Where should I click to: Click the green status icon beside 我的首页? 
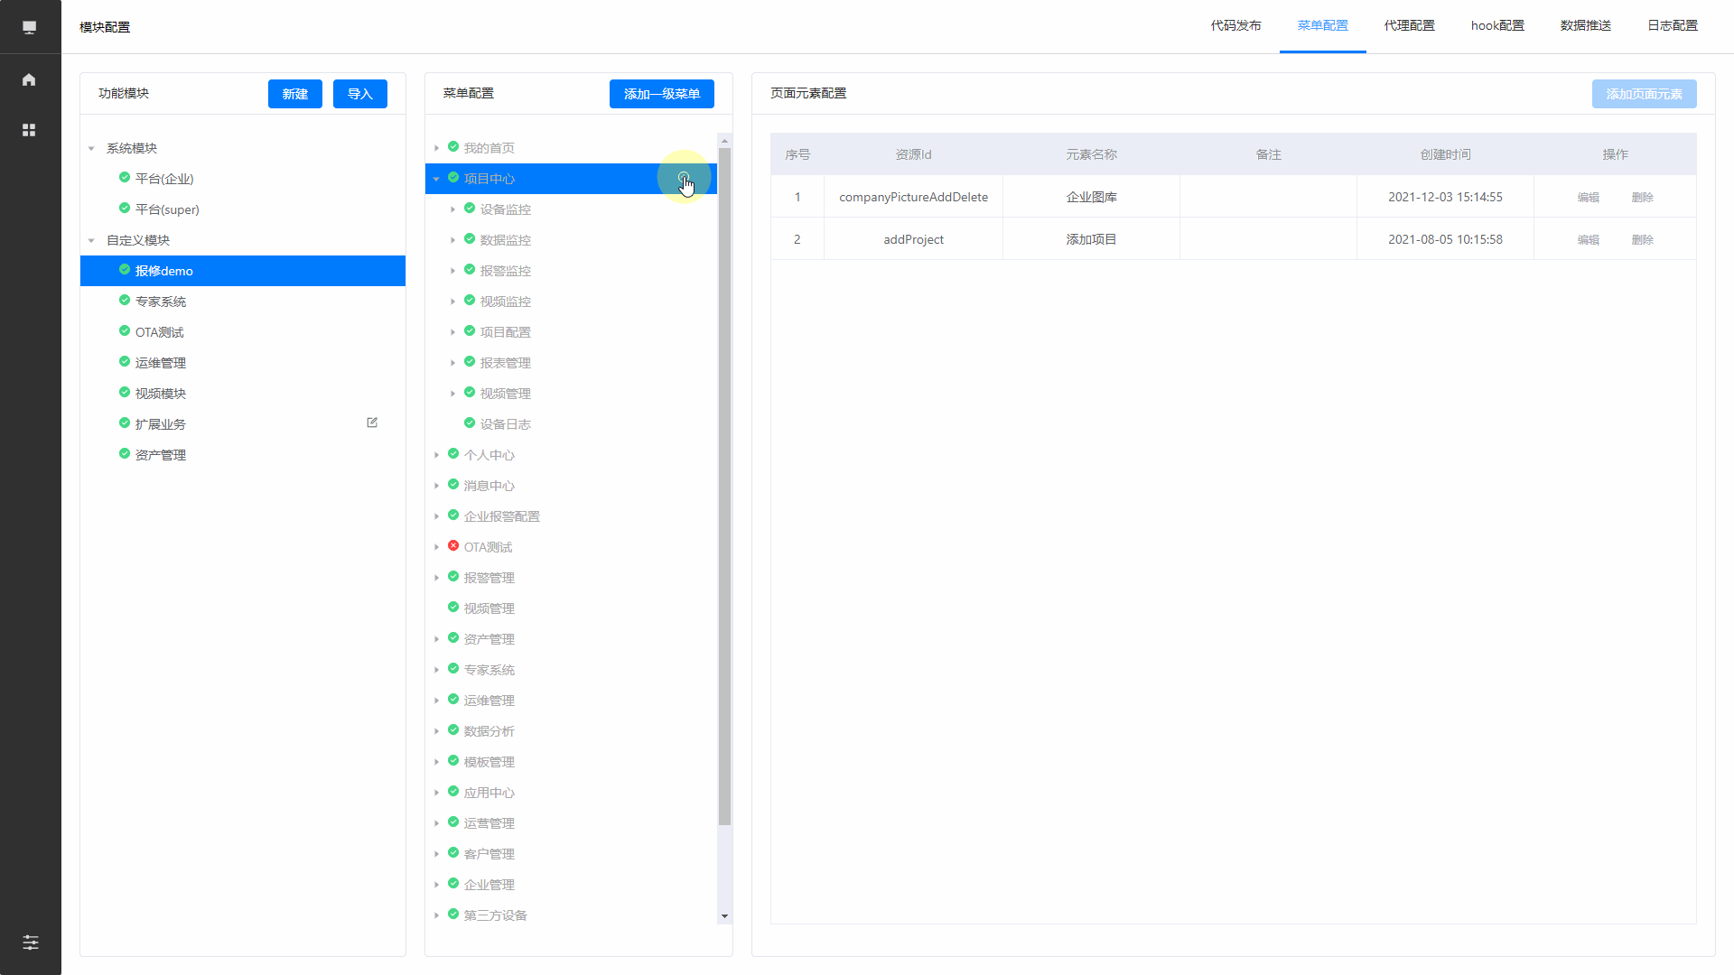click(453, 147)
